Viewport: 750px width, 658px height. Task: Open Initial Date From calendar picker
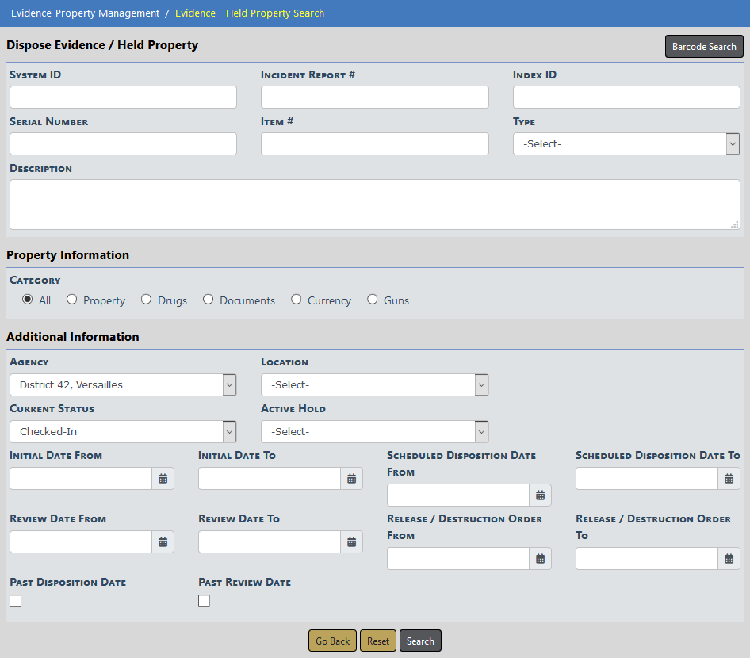163,479
